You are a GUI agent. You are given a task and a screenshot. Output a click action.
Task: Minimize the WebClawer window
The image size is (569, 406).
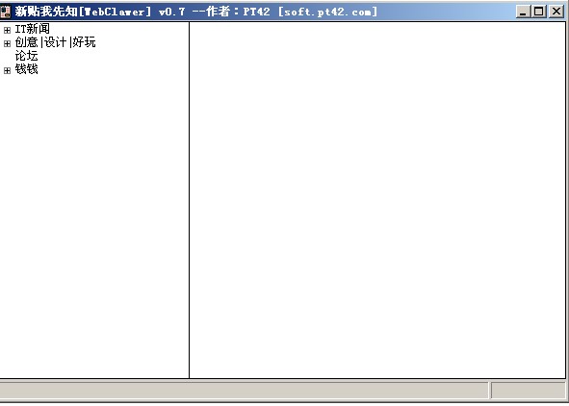[523, 12]
